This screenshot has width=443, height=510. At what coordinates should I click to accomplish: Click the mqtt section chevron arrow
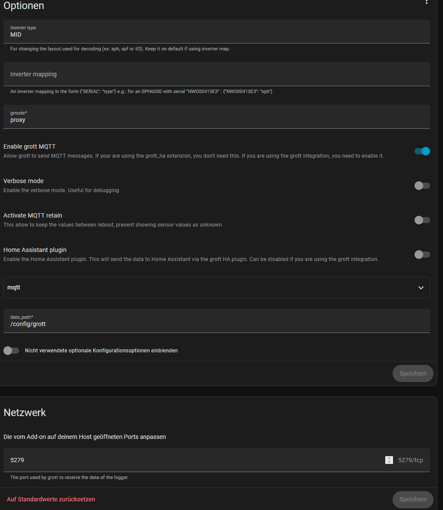click(421, 288)
